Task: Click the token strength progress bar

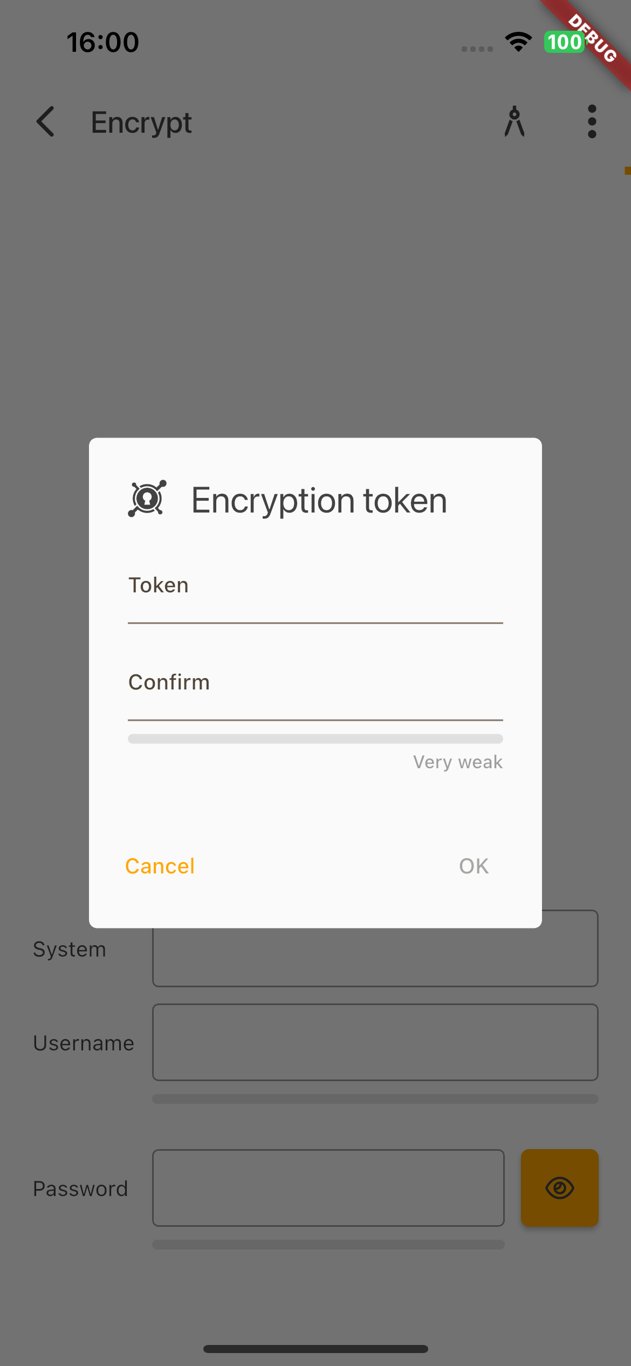Action: 315,739
